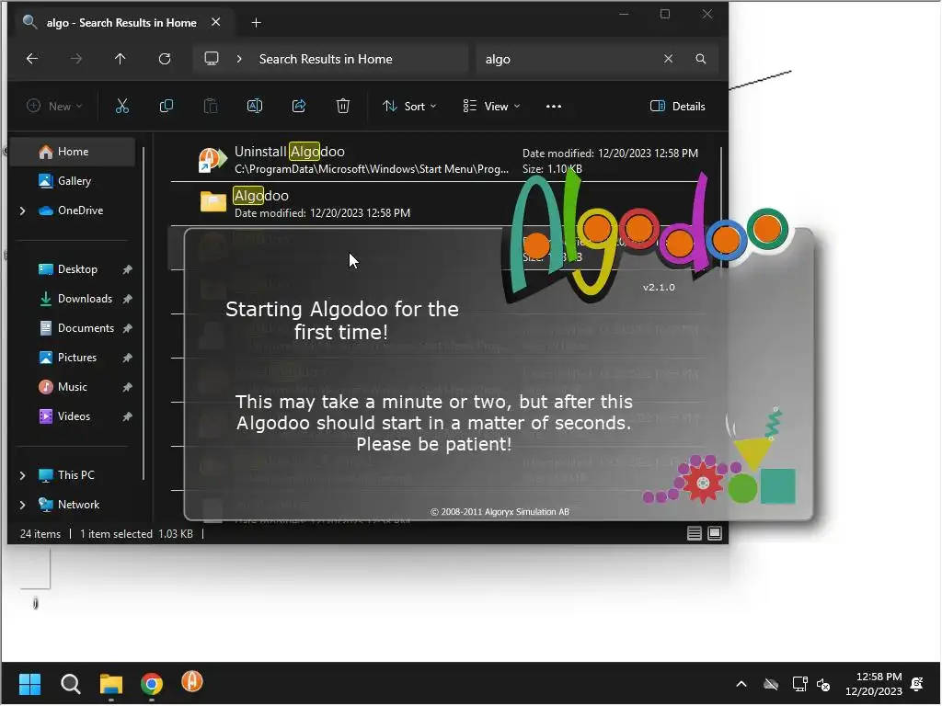Go back using the back arrow
The image size is (942, 706).
click(x=32, y=59)
